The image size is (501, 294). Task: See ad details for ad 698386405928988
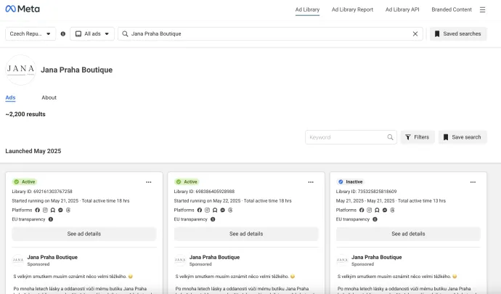coord(246,234)
